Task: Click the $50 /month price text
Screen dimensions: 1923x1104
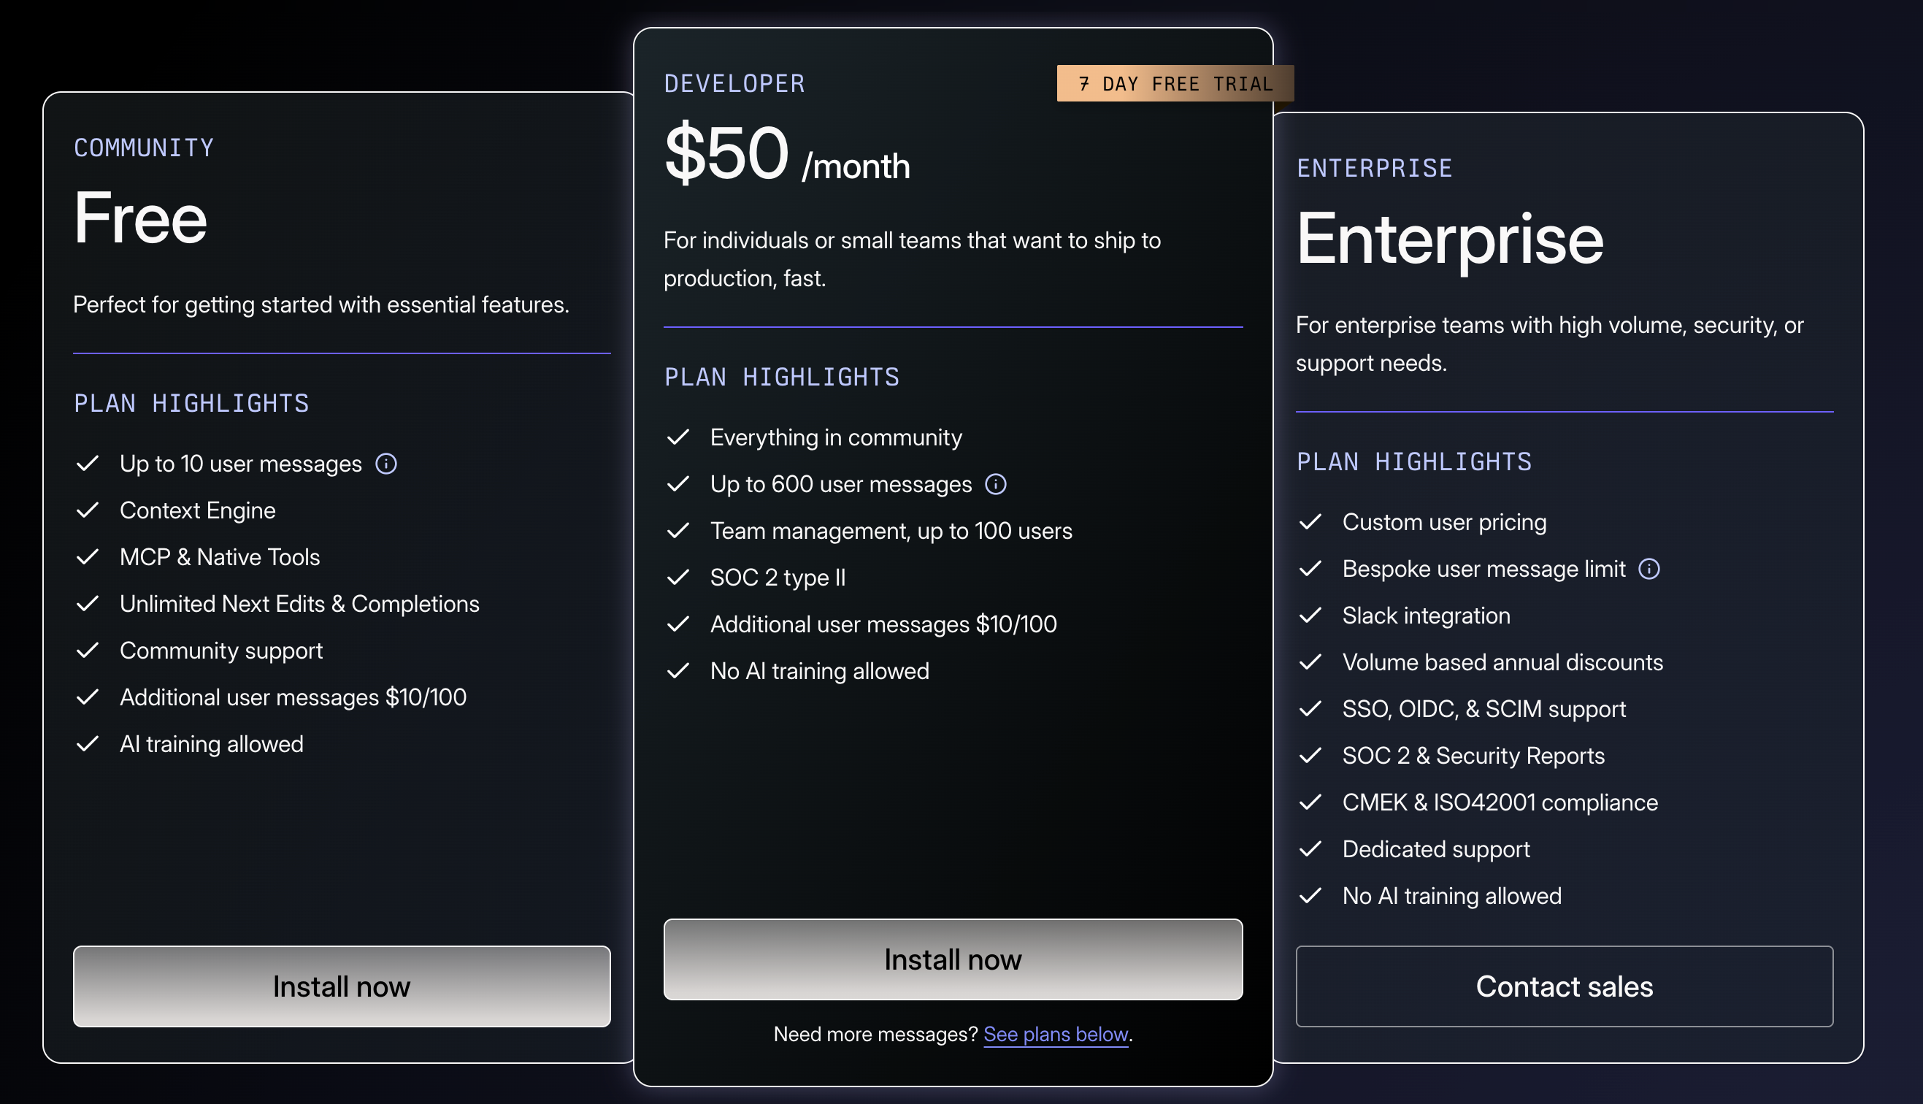Action: (x=787, y=154)
